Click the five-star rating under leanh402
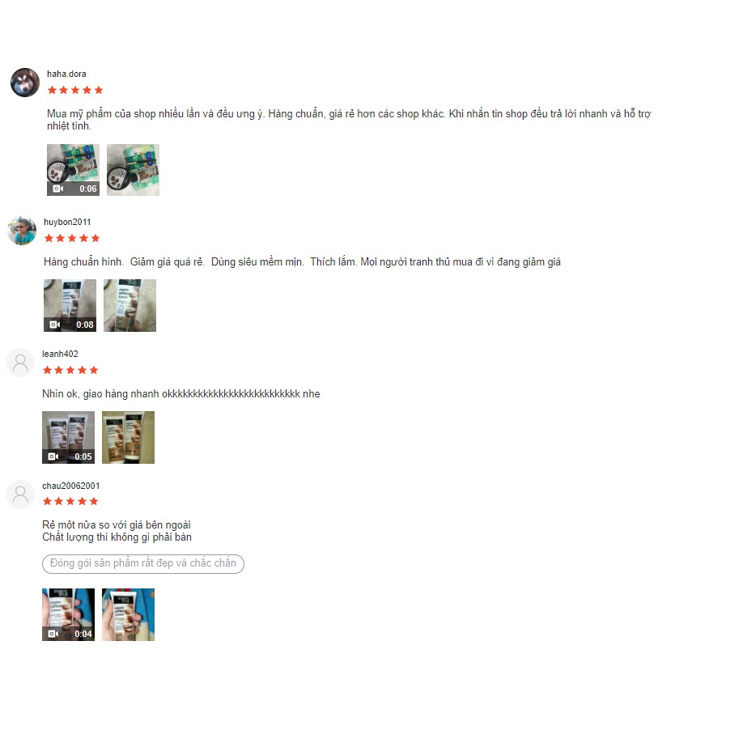This screenshot has width=743, height=743. [x=70, y=370]
